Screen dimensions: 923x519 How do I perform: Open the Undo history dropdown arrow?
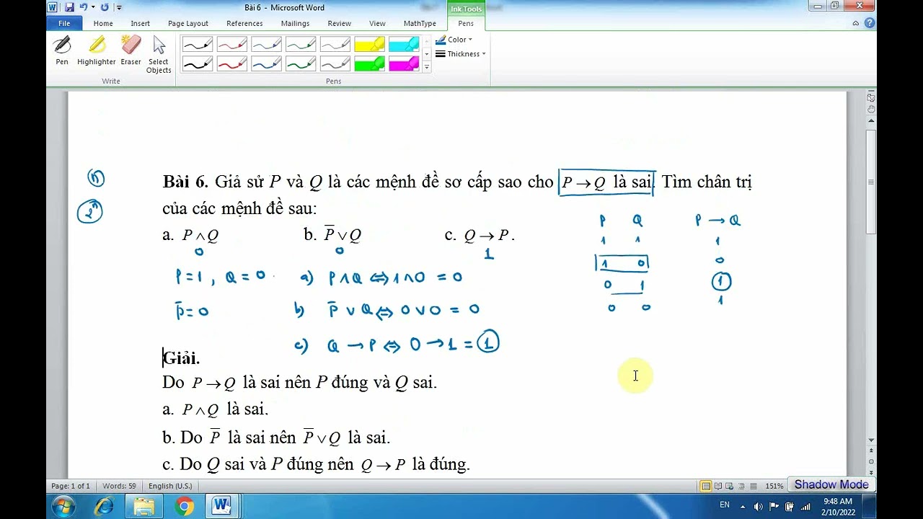[x=93, y=7]
